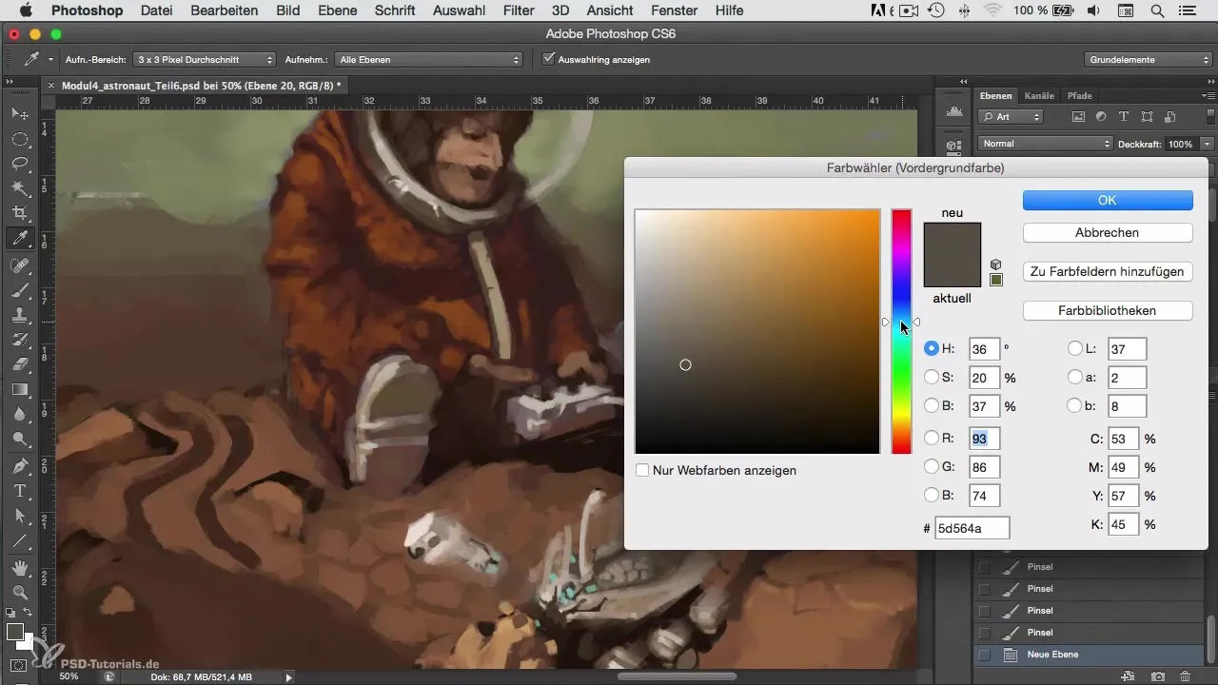Click the vertical hue spectrum slider
The width and height of the screenshot is (1218, 685).
901,331
